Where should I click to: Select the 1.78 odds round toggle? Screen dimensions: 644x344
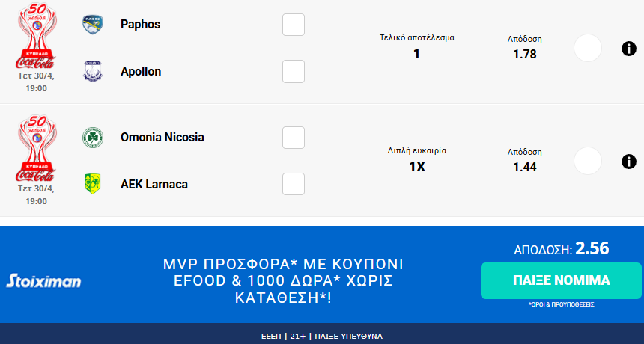[x=588, y=49]
